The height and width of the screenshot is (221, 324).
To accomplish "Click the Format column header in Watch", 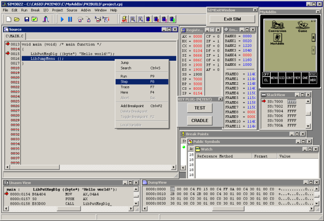I will pyautogui.click(x=264, y=156).
